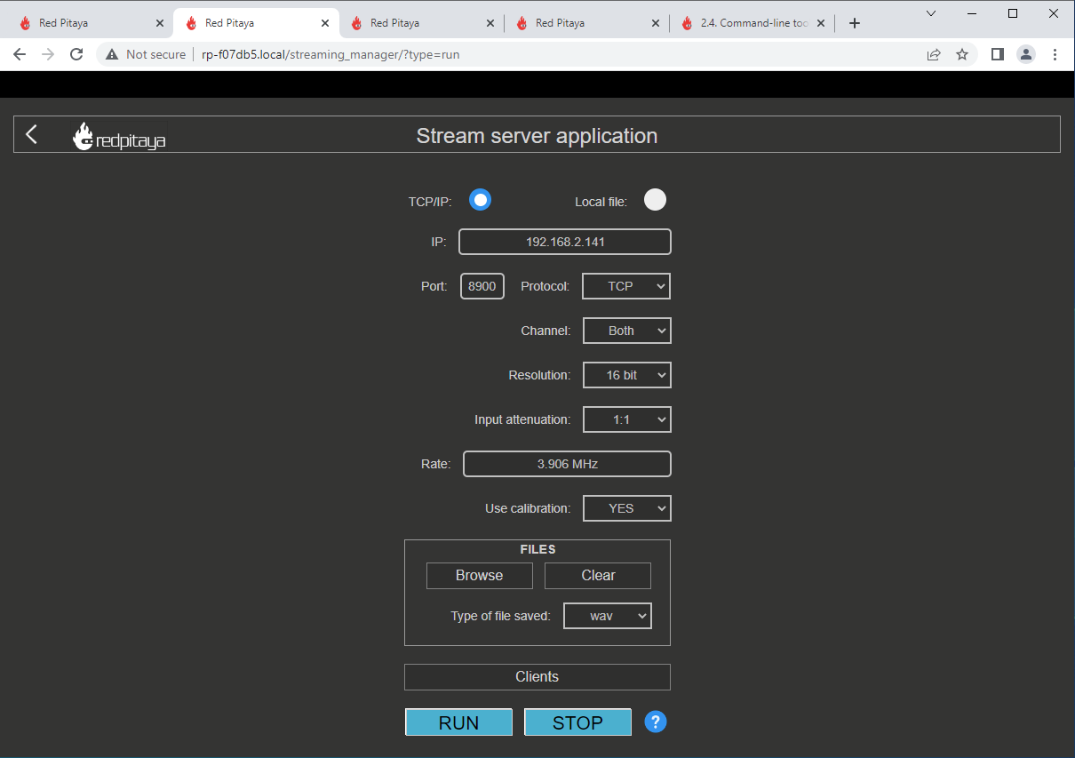Click the Resolution label
This screenshot has width=1075, height=758.
[x=539, y=375]
